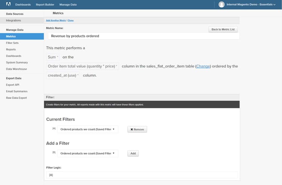
Task: Open filter [A] saved filter dropdown
Action: (x=88, y=129)
